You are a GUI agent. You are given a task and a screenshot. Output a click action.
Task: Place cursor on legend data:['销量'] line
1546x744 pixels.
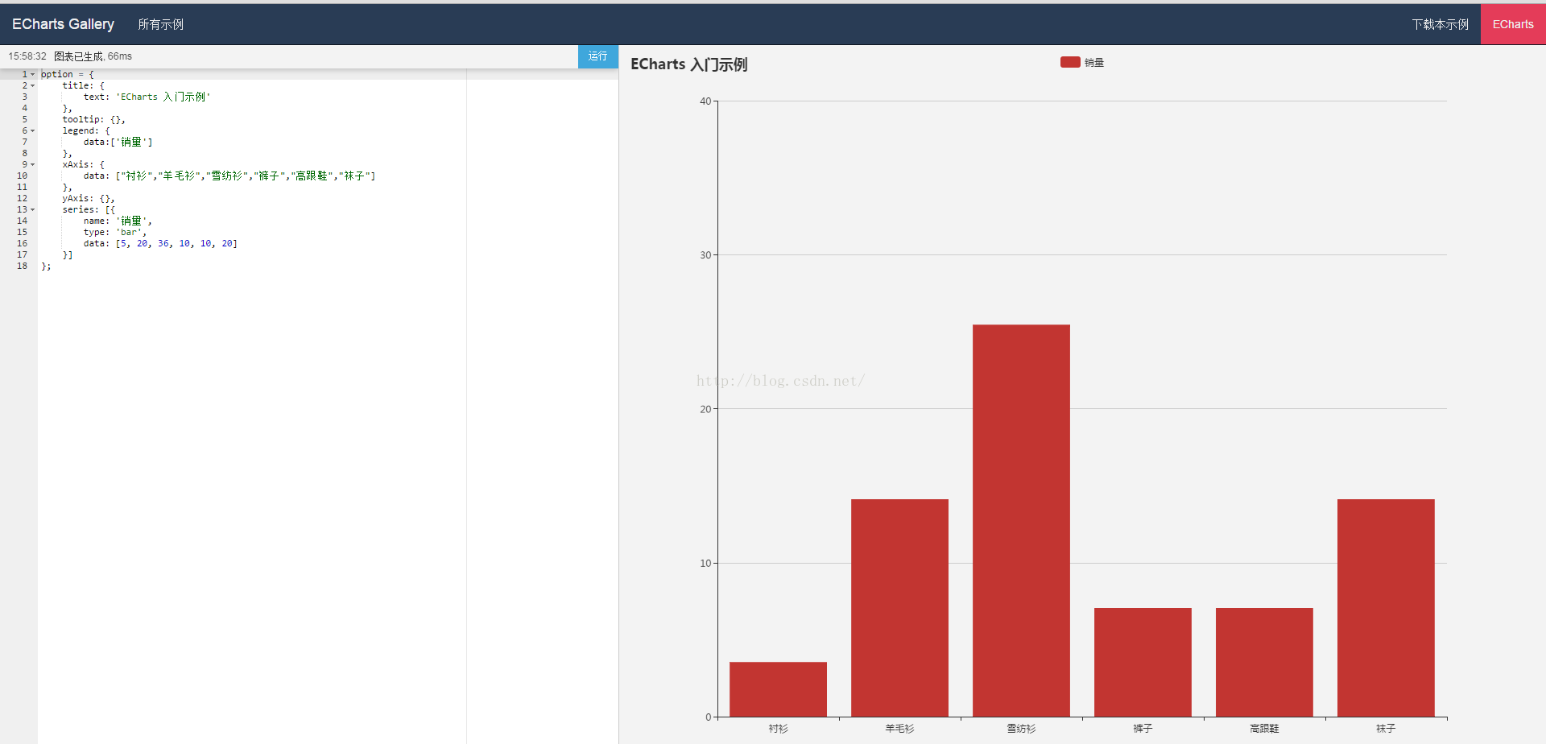tap(118, 142)
